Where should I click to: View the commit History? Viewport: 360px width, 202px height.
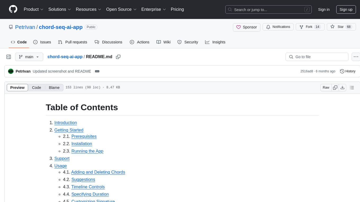pyautogui.click(x=348, y=71)
